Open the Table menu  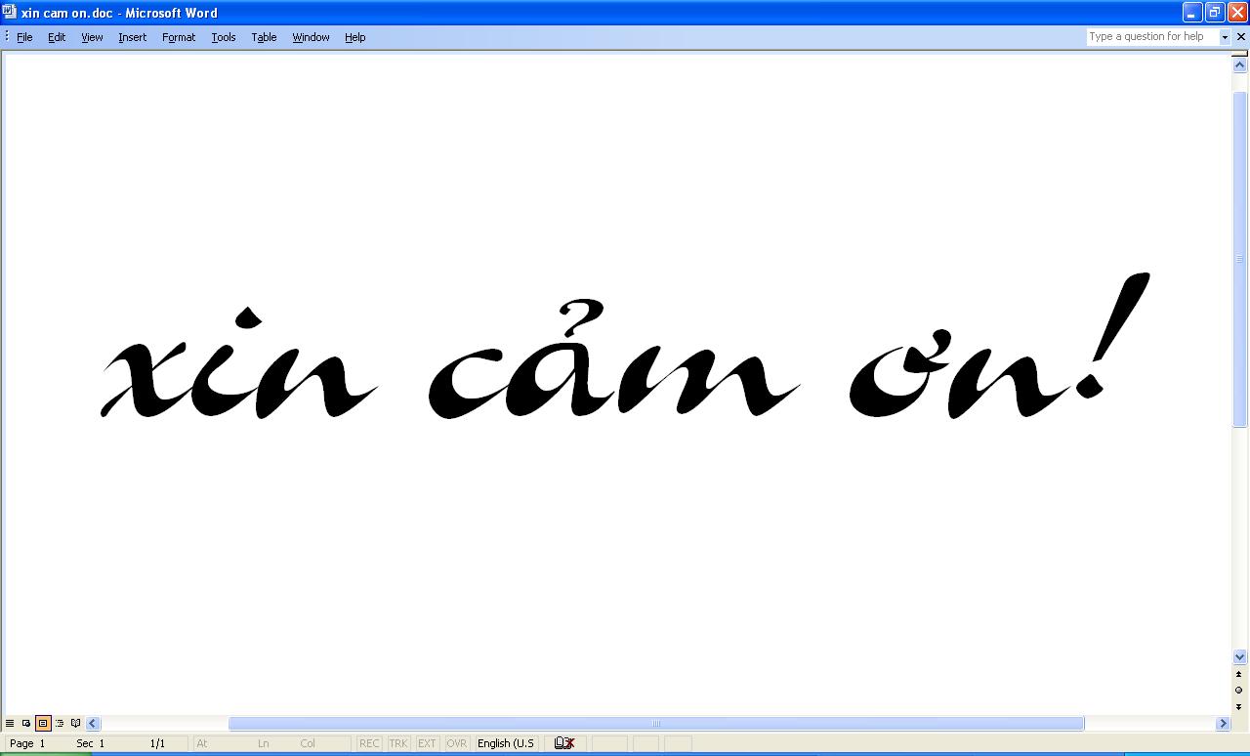click(x=264, y=37)
